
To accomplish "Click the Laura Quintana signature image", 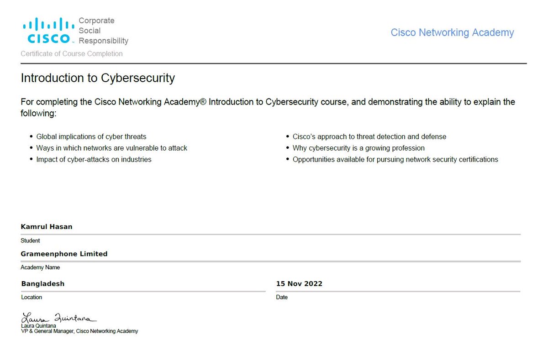I will (x=59, y=318).
